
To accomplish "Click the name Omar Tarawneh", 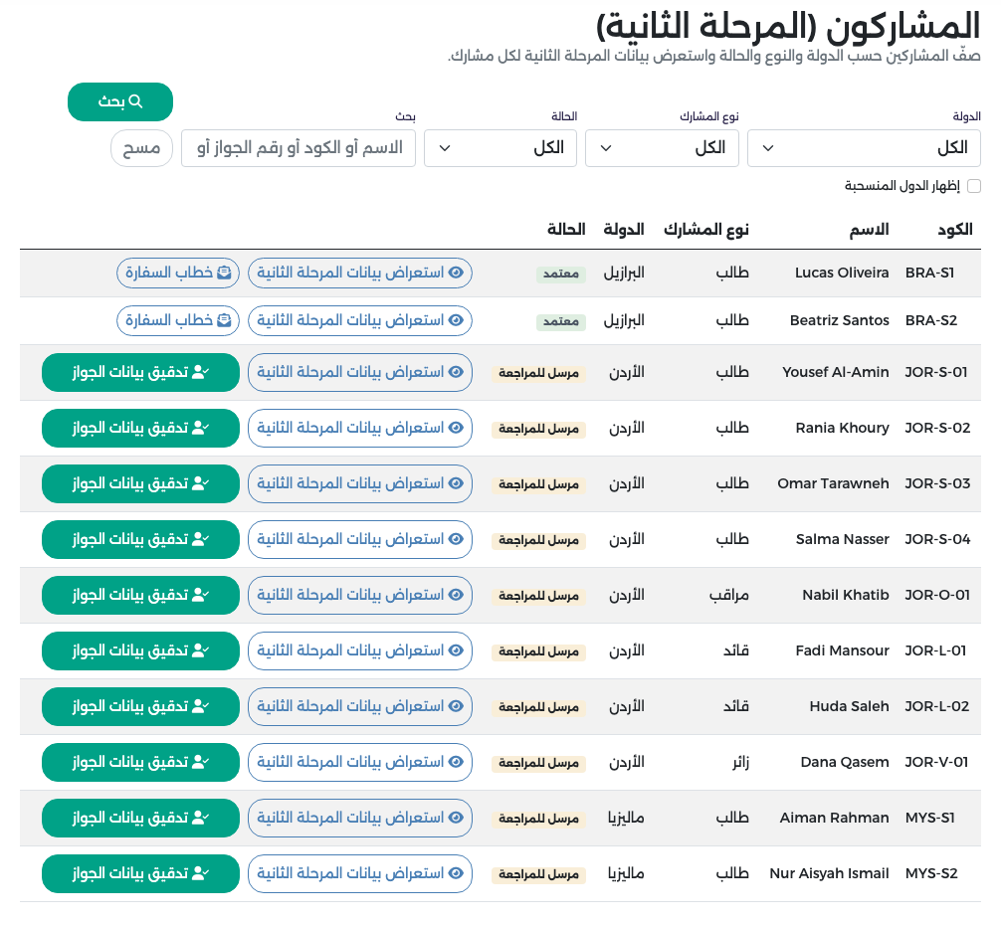I will click(833, 483).
